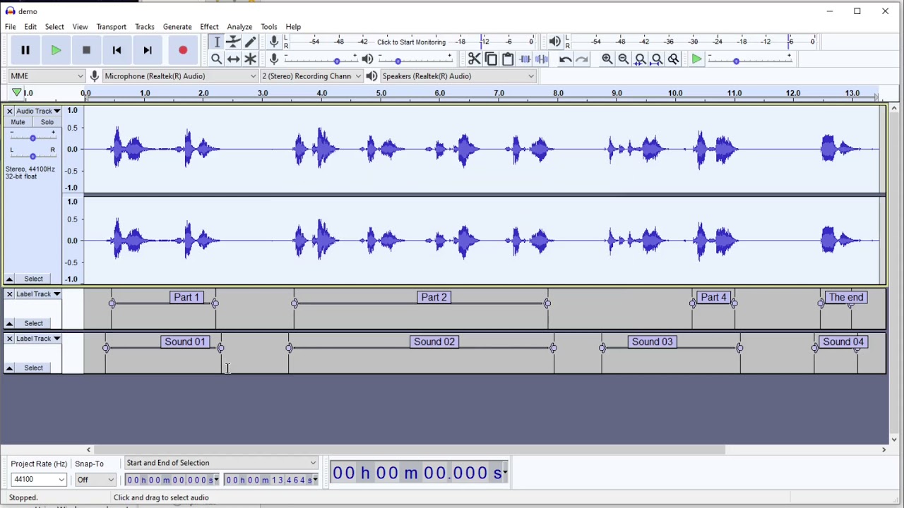The image size is (904, 508).
Task: Open the Effect menu
Action: click(x=209, y=27)
